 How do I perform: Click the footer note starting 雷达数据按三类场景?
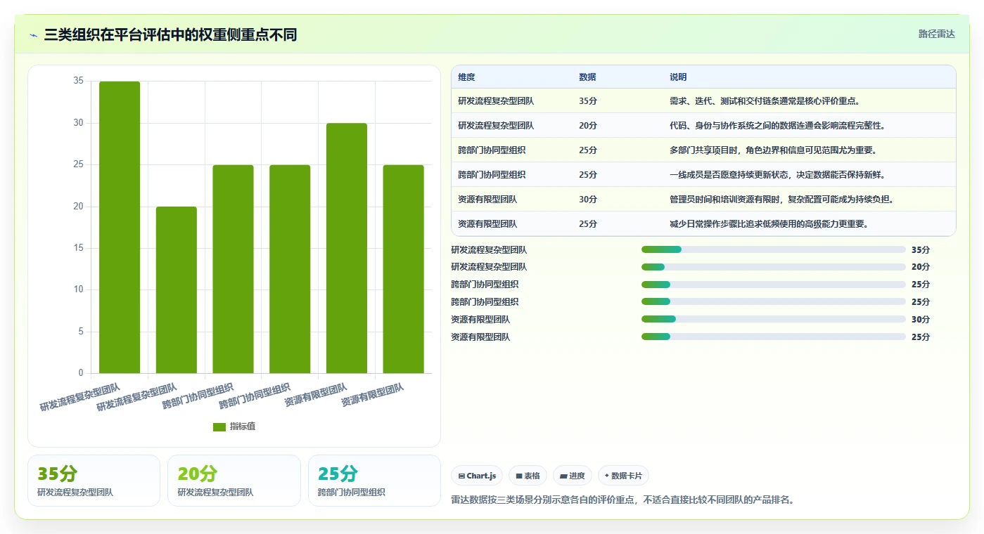(622, 500)
